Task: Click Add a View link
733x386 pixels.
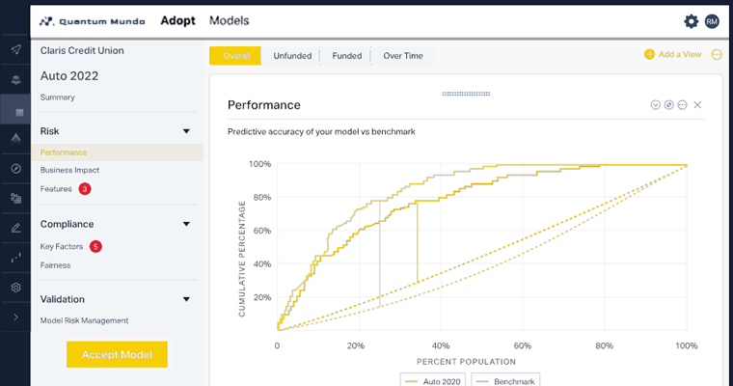Action: point(673,55)
